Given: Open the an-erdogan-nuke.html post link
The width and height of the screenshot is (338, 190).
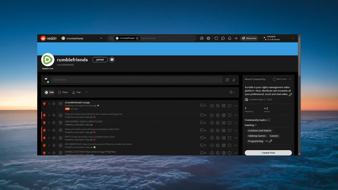Looking at the screenshot, I should 92,129.
